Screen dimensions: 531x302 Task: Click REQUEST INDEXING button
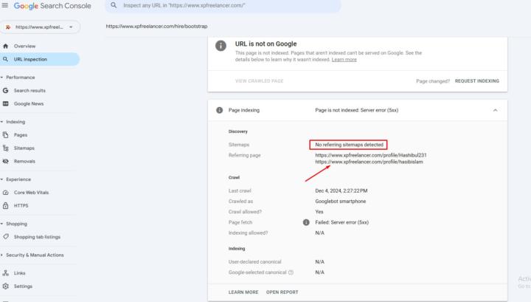tap(477, 81)
